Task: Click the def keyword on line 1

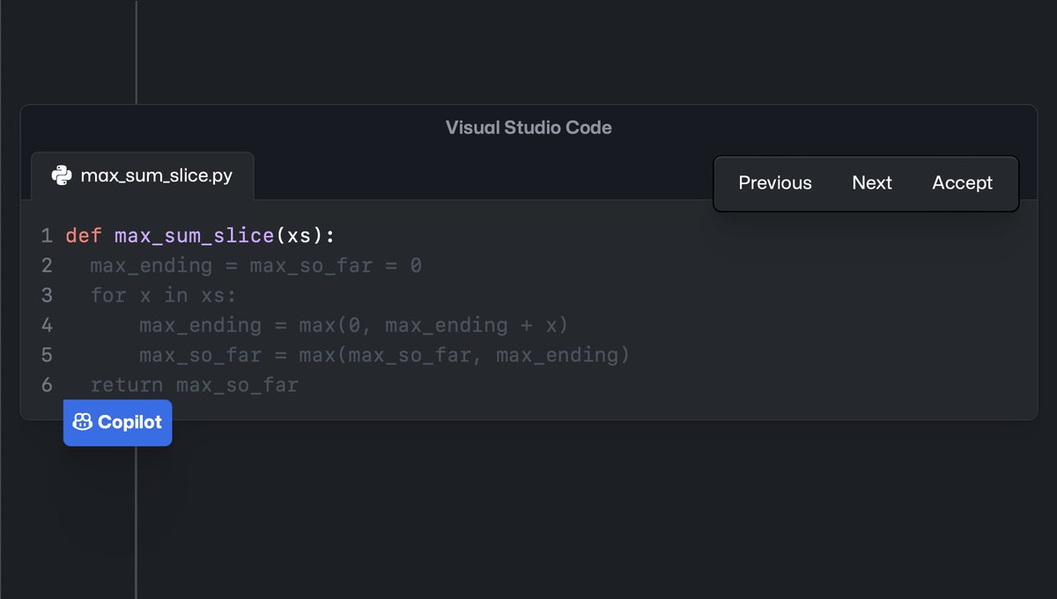Action: 84,236
